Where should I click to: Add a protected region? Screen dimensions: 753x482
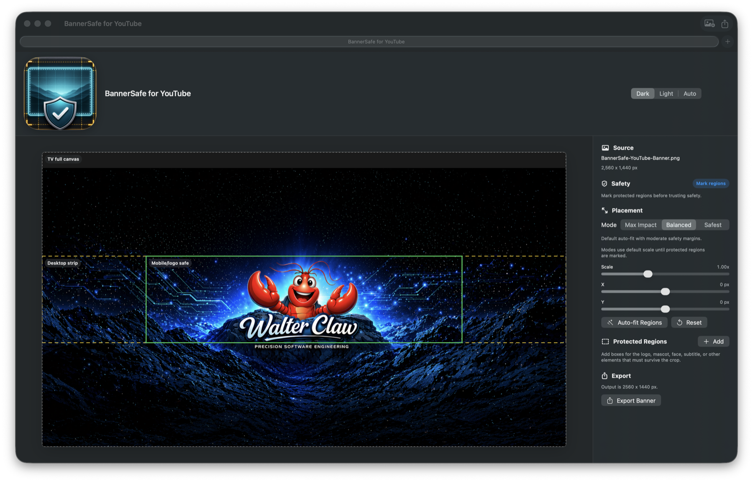(713, 342)
